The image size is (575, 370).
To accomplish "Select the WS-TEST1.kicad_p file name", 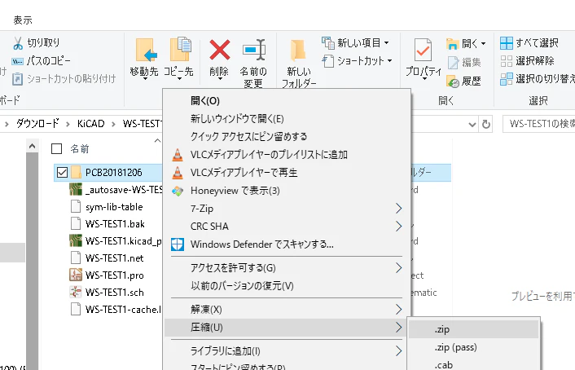I will coord(123,241).
